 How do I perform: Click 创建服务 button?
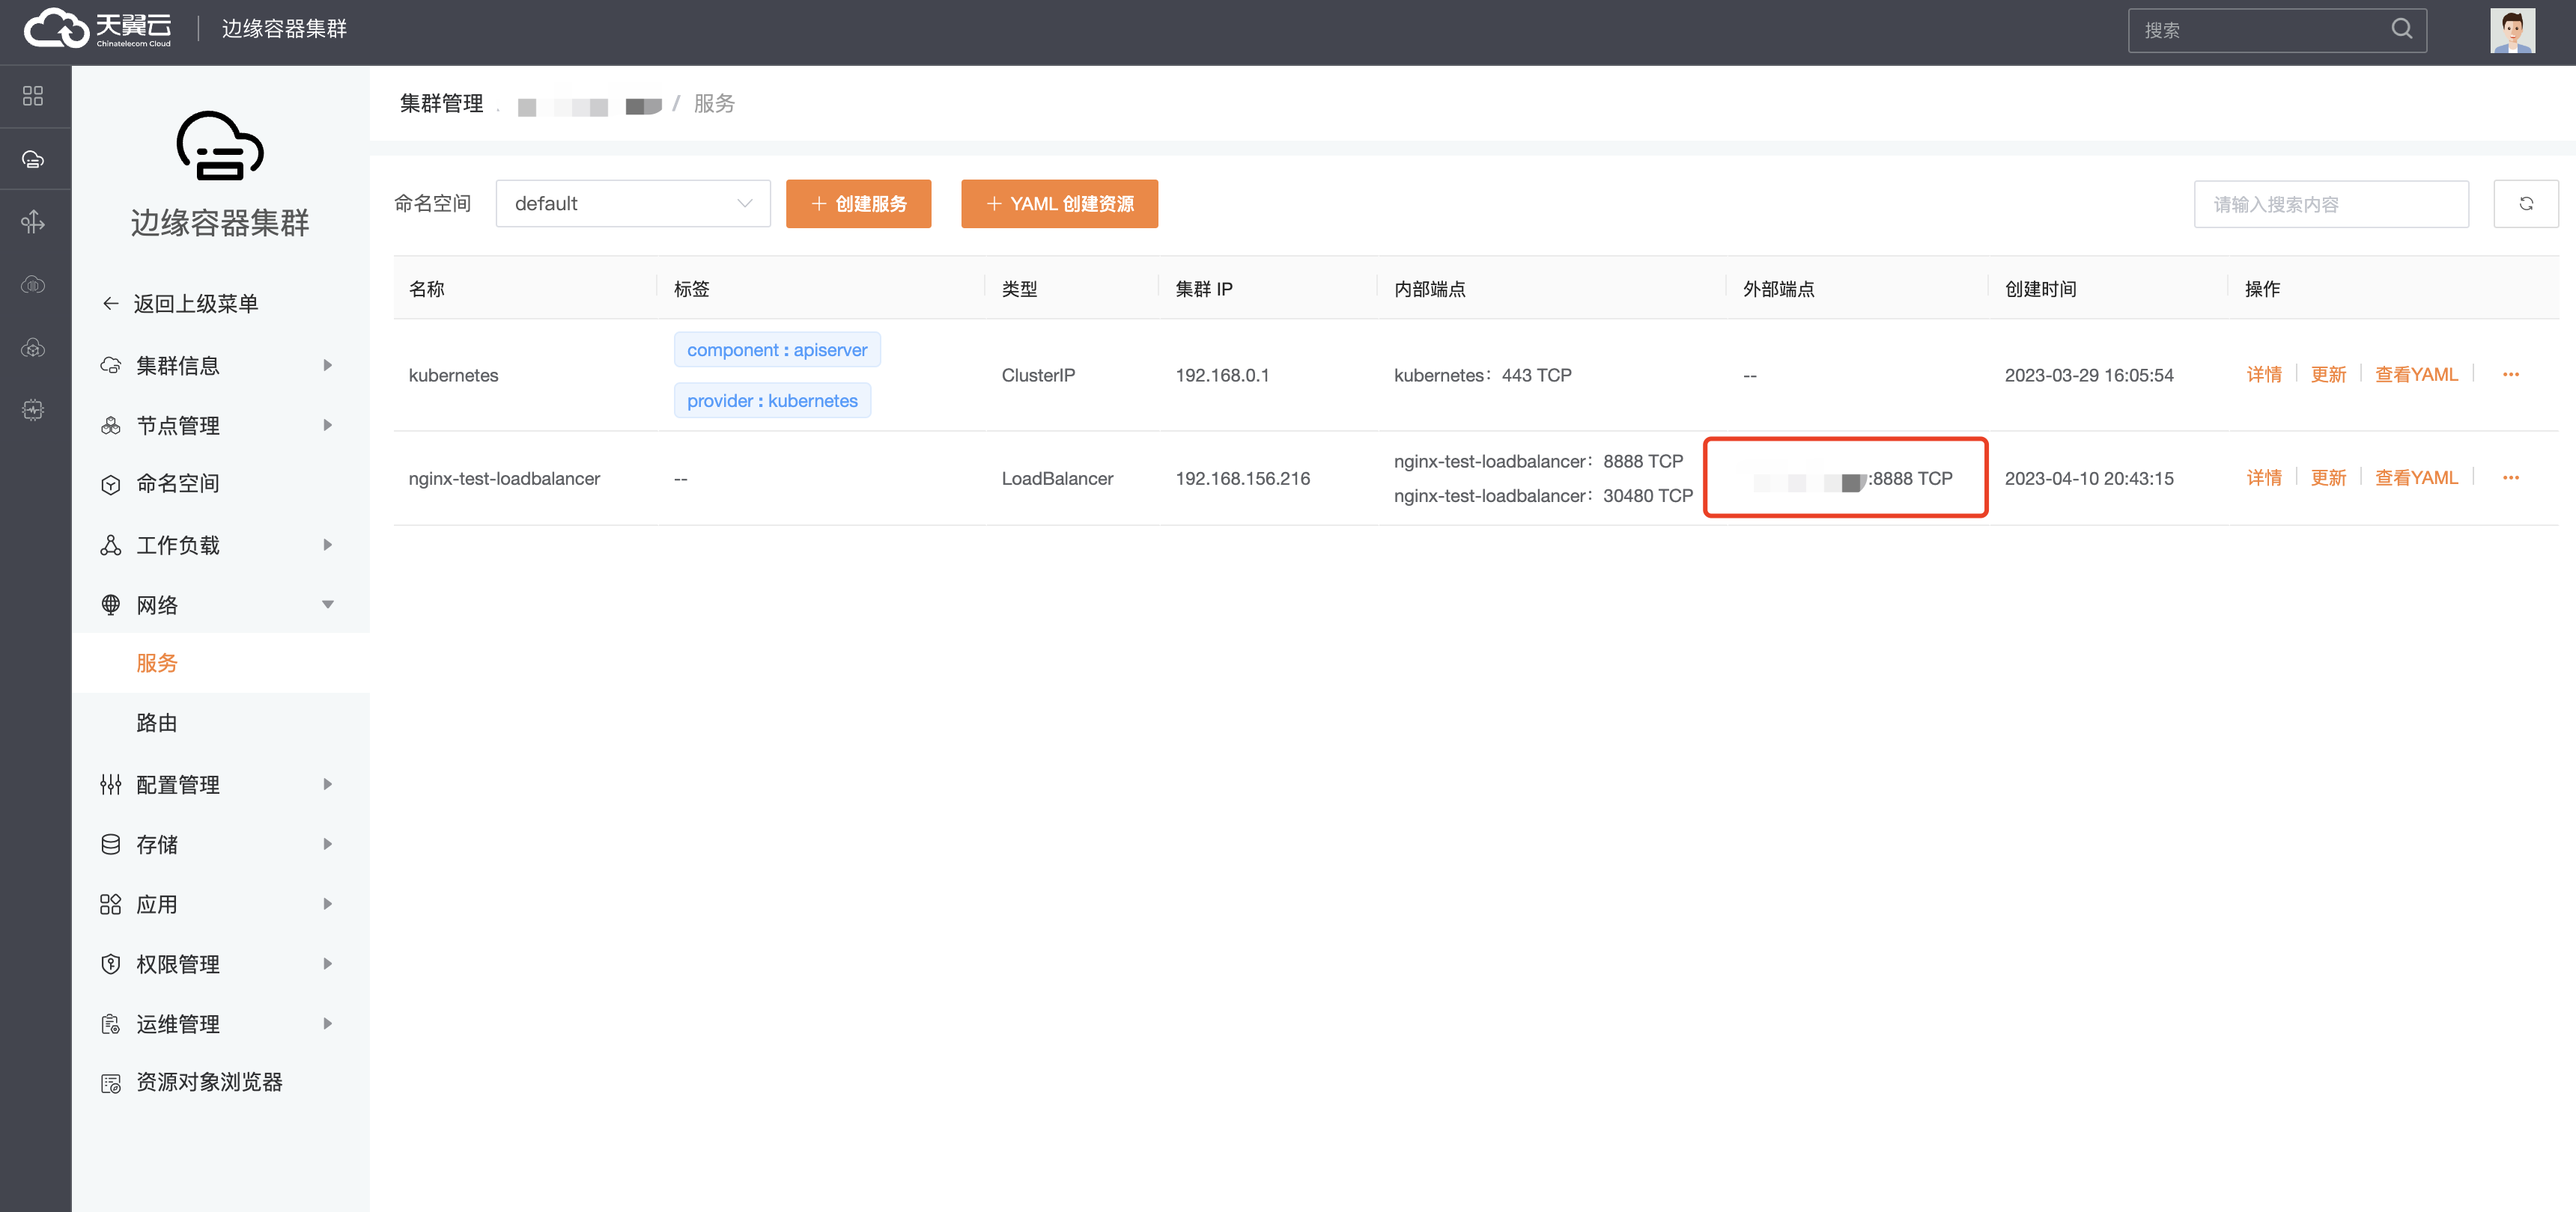(x=858, y=203)
